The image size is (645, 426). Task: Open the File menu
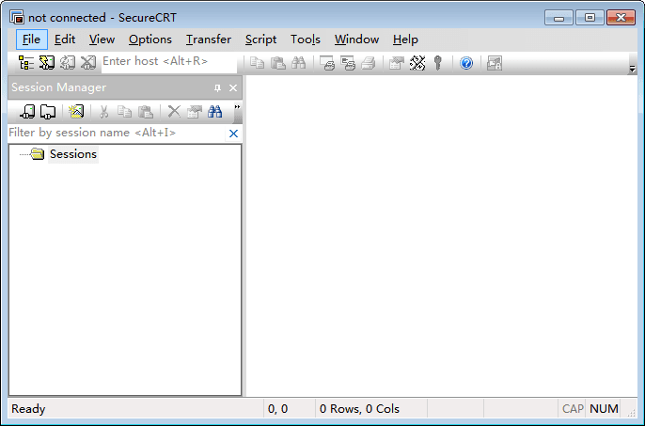31,39
